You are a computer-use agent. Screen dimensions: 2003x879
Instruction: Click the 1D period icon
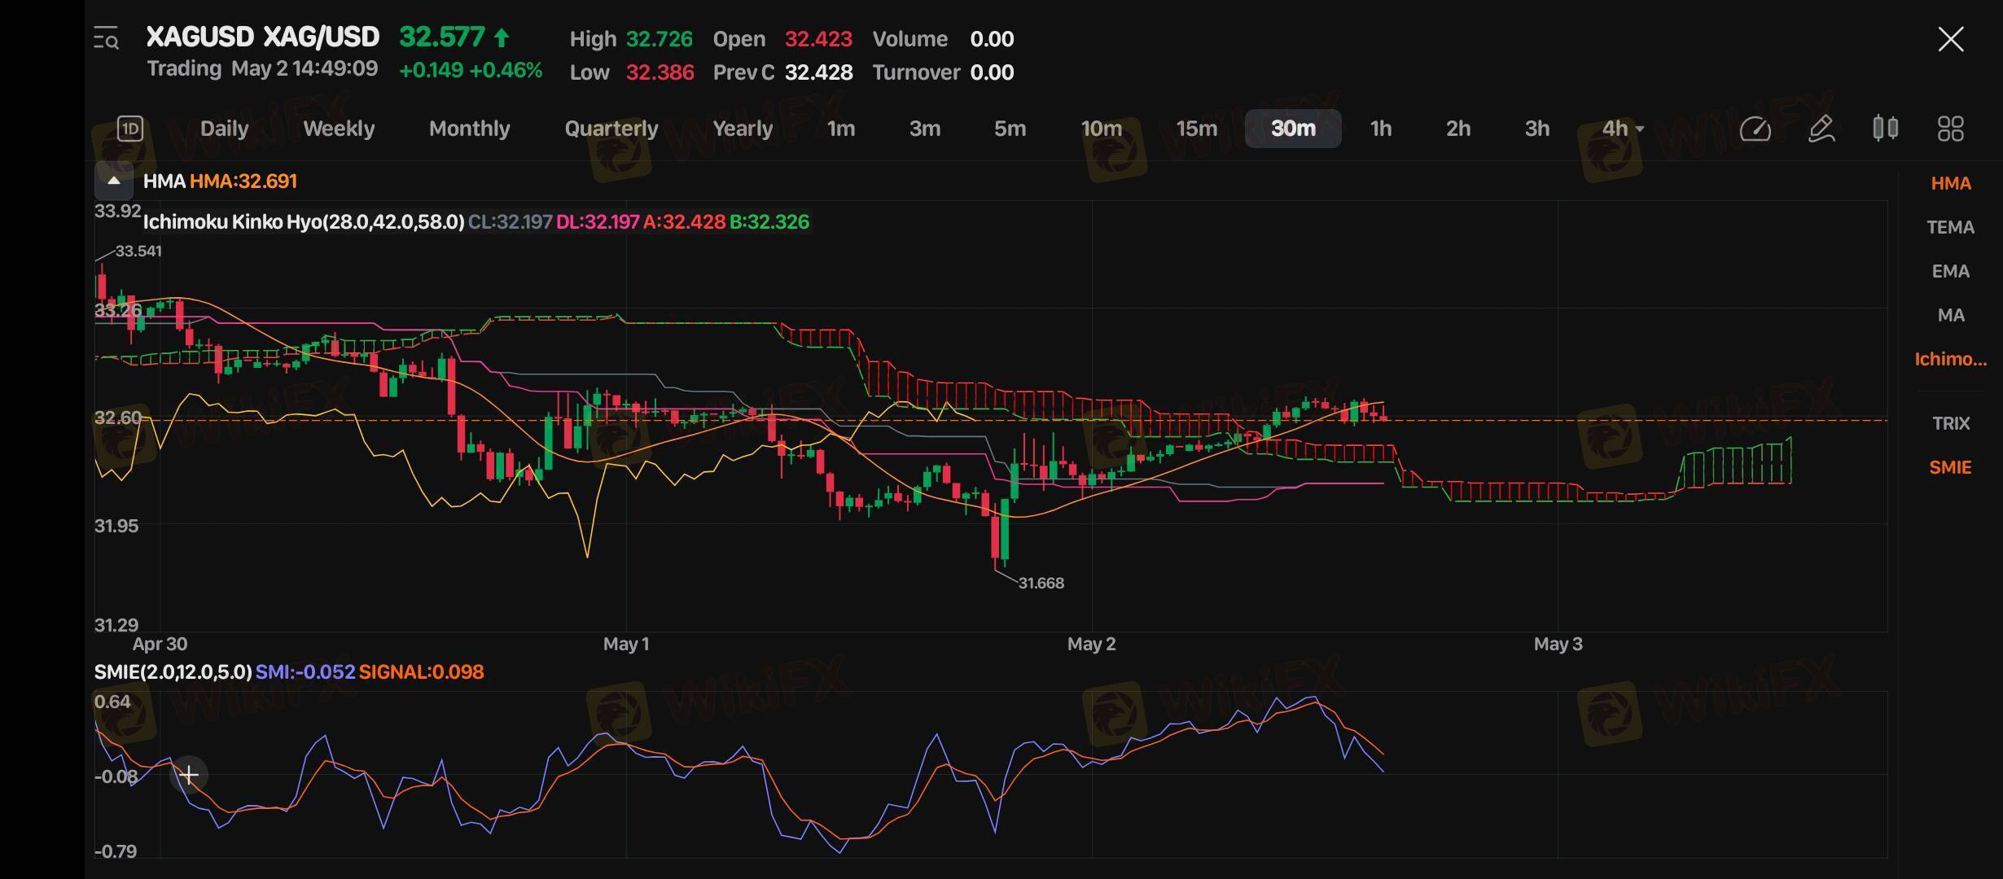click(x=130, y=129)
